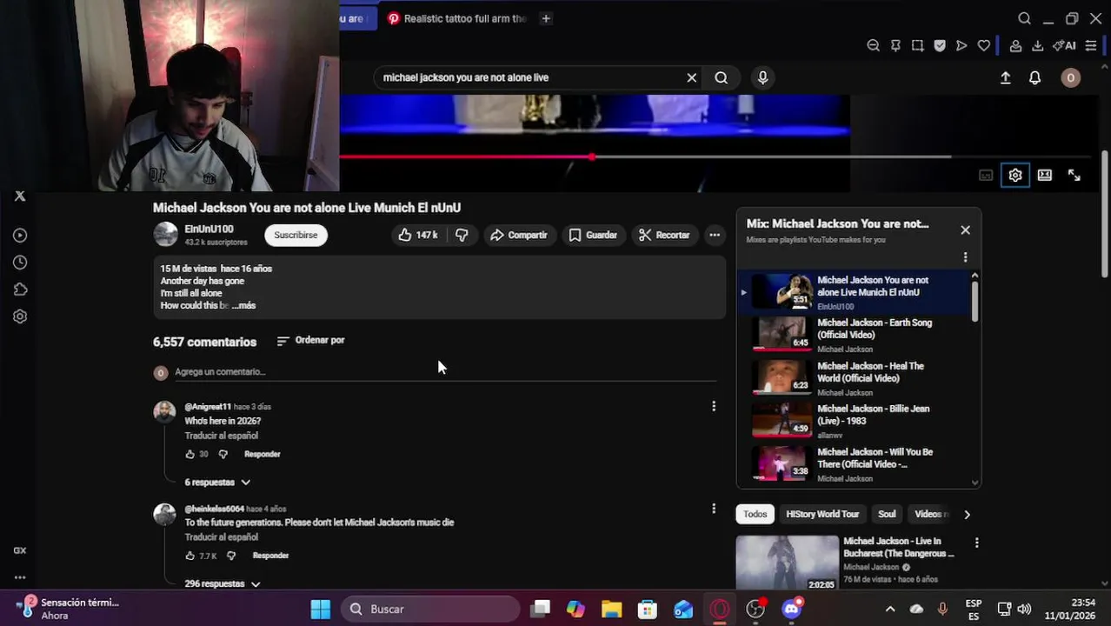Switch to the Pinterest Realistic tattoo tab
This screenshot has width=1111, height=626.
[x=457, y=18]
